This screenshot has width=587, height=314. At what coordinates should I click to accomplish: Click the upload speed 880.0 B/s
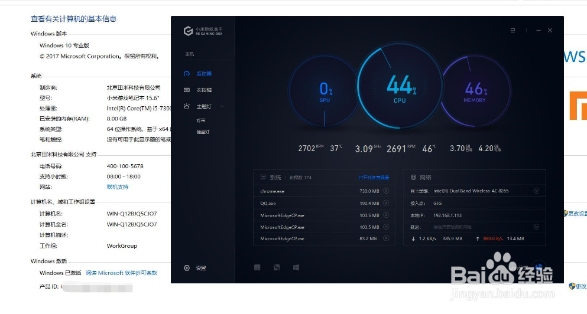point(493,238)
